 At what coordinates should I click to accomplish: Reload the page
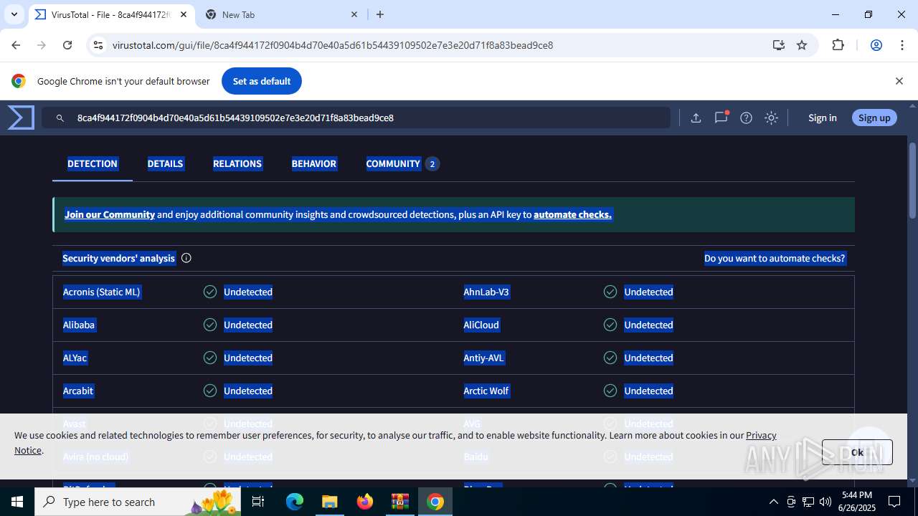click(x=67, y=45)
